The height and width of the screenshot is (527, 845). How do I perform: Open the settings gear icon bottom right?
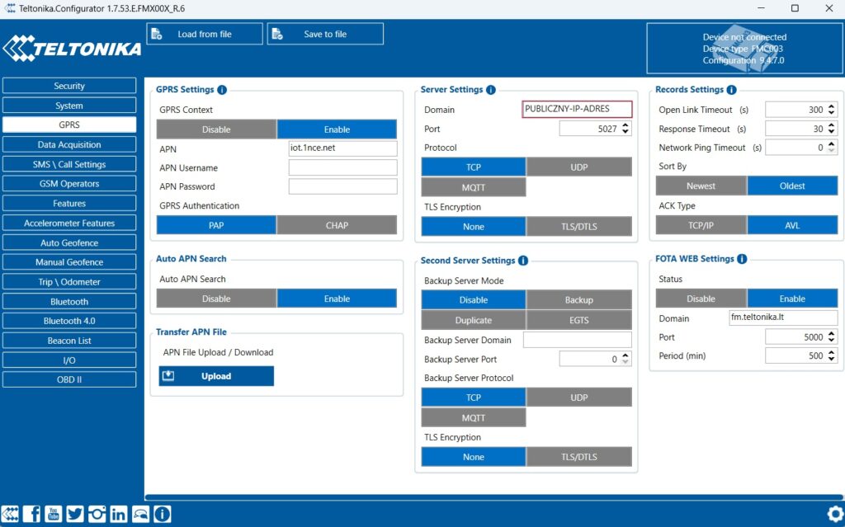click(x=835, y=513)
